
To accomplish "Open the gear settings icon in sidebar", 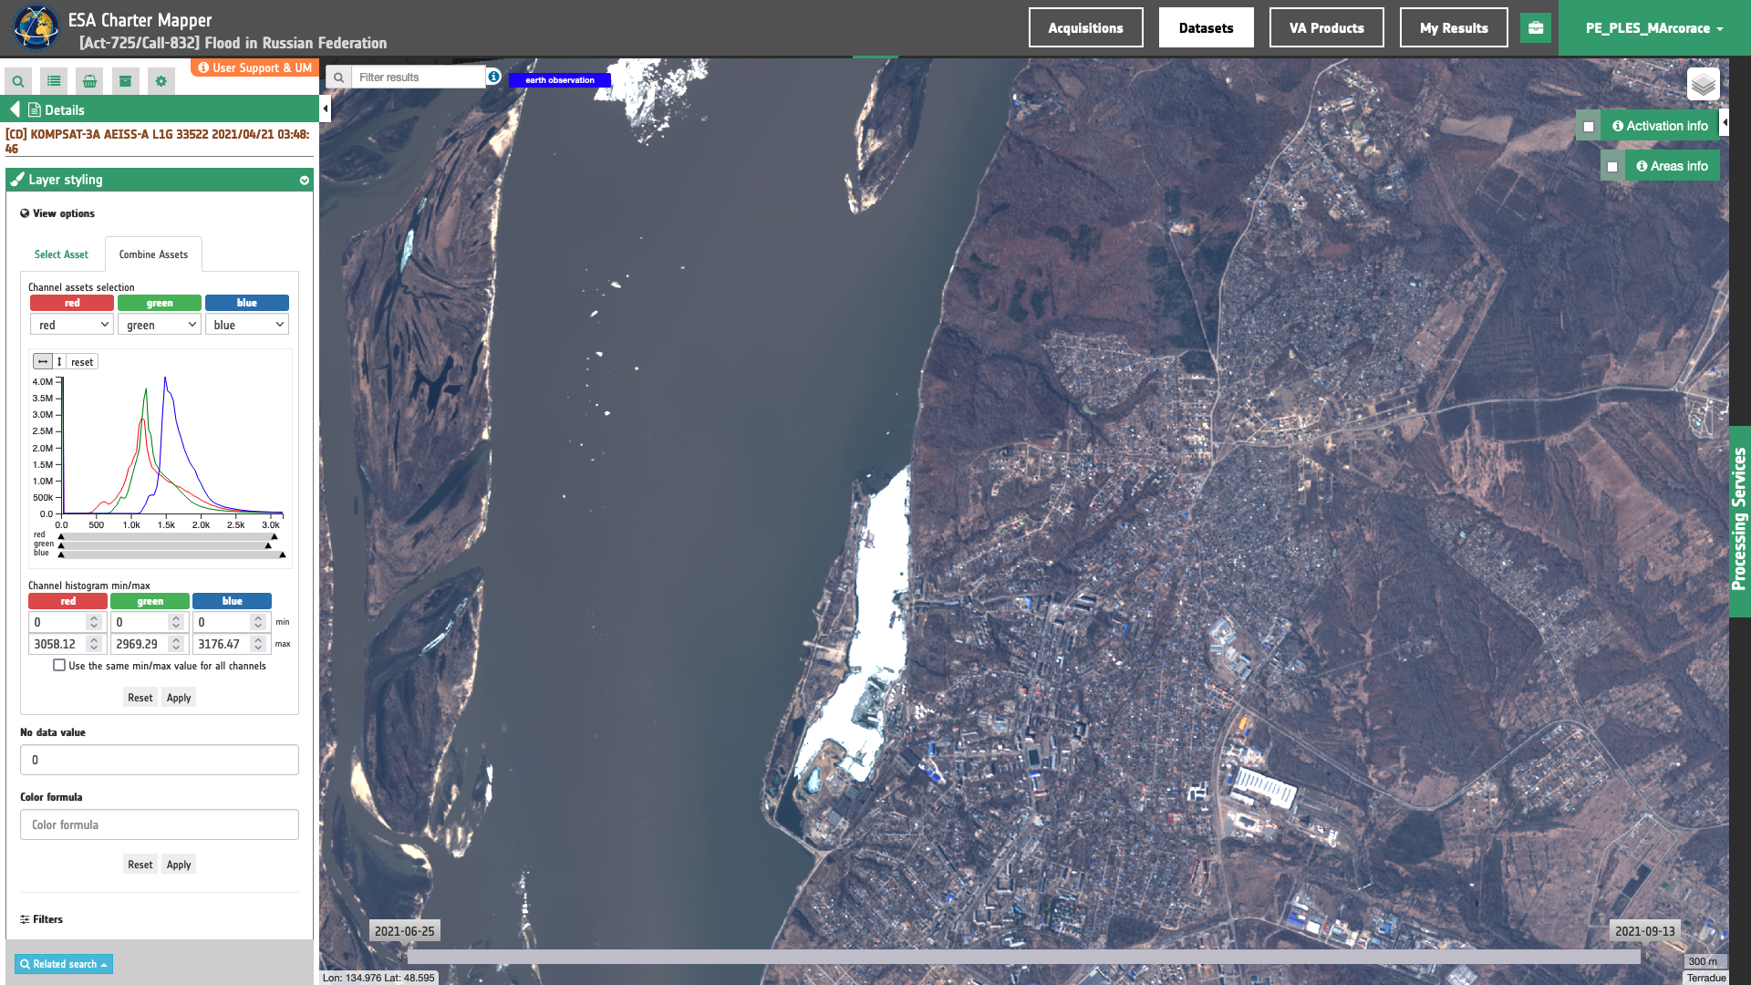I will 161,81.
